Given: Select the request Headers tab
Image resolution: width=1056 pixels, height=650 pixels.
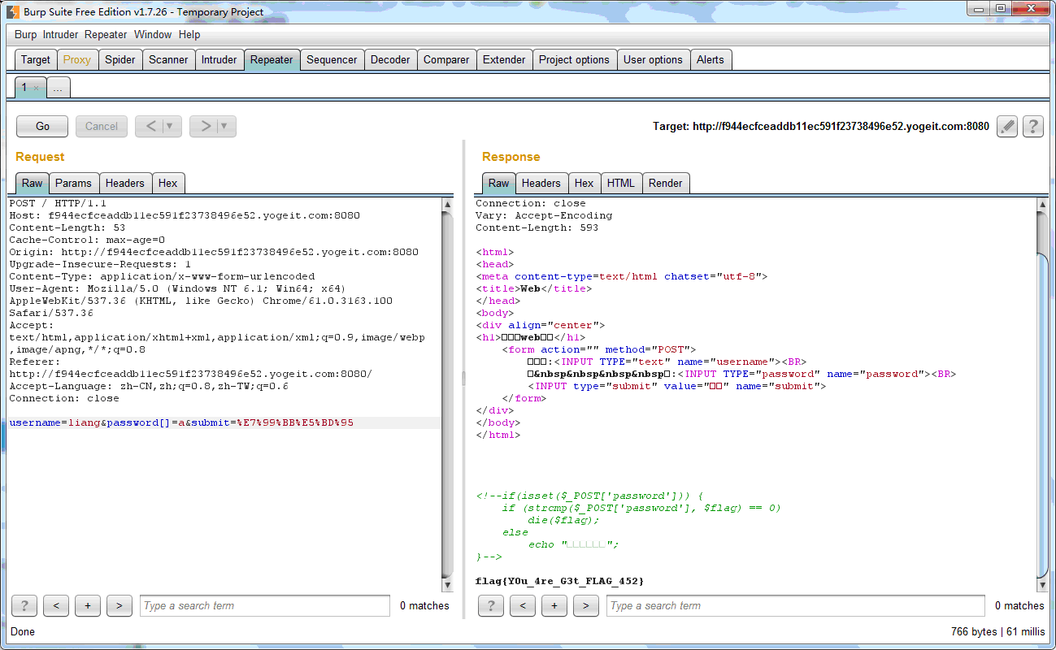Looking at the screenshot, I should [125, 183].
